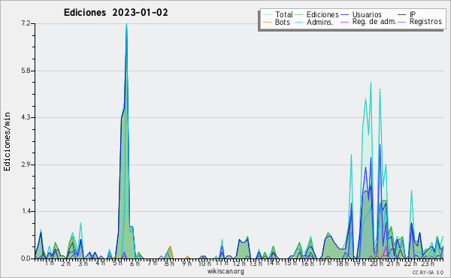Click the y-axis label '0.0'

tap(26, 258)
